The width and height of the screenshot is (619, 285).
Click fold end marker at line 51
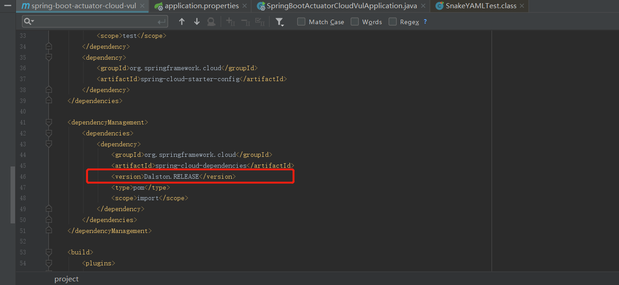[49, 231]
